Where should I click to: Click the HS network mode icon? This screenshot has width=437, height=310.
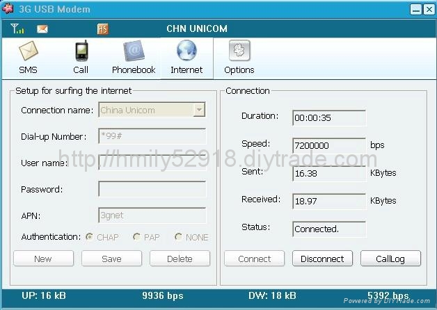pyautogui.click(x=103, y=29)
